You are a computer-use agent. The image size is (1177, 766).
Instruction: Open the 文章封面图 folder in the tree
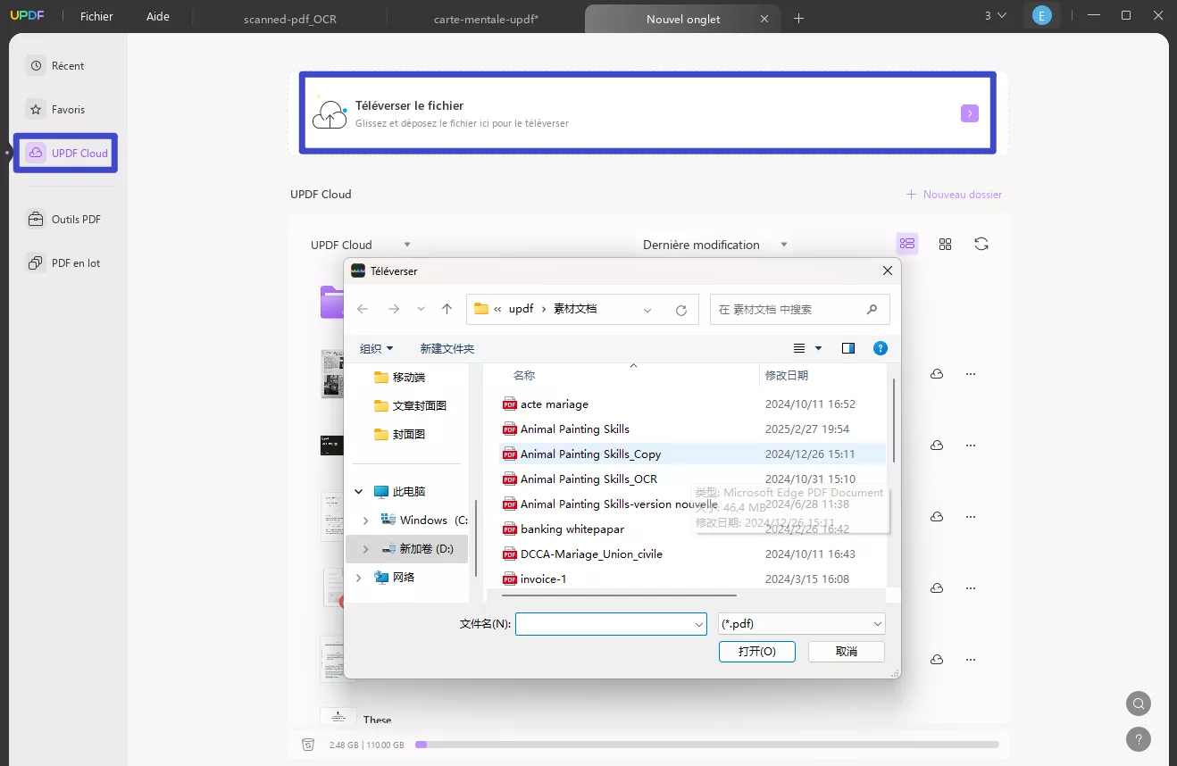tap(410, 405)
